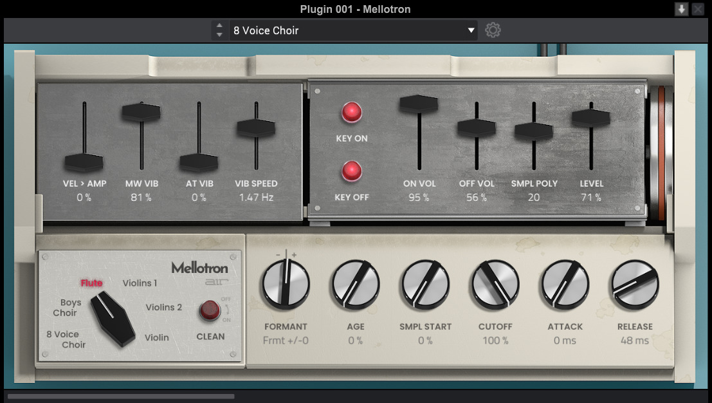The width and height of the screenshot is (712, 403).
Task: Click the CUTOFF value 100 %
Action: 495,341
